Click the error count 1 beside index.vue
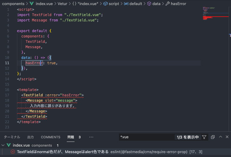231x157 pixels. point(58,145)
